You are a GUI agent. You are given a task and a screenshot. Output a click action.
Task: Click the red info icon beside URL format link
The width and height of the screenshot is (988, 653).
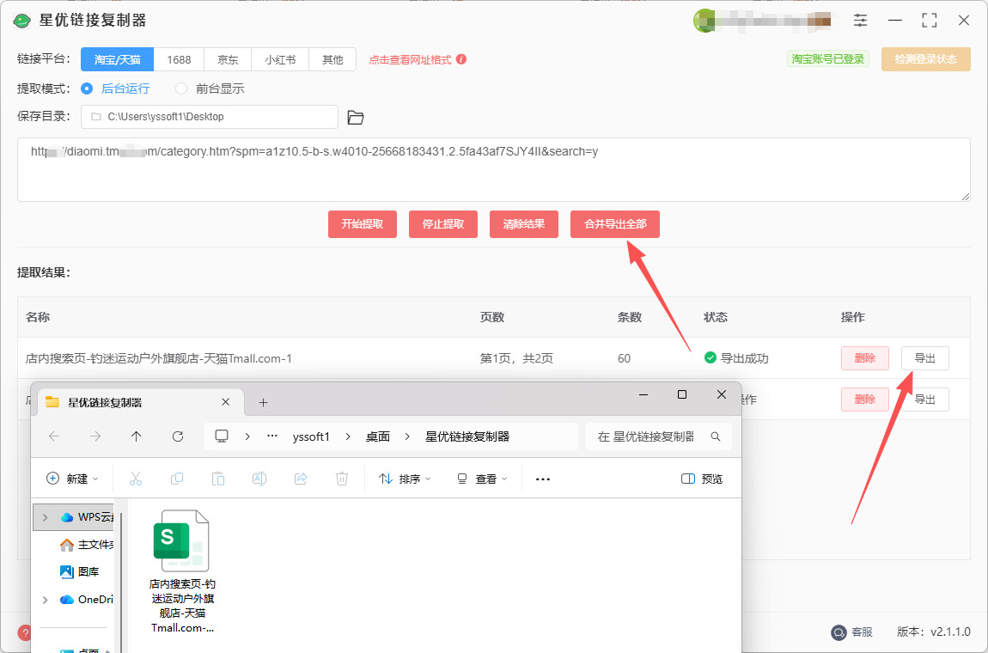(x=461, y=59)
